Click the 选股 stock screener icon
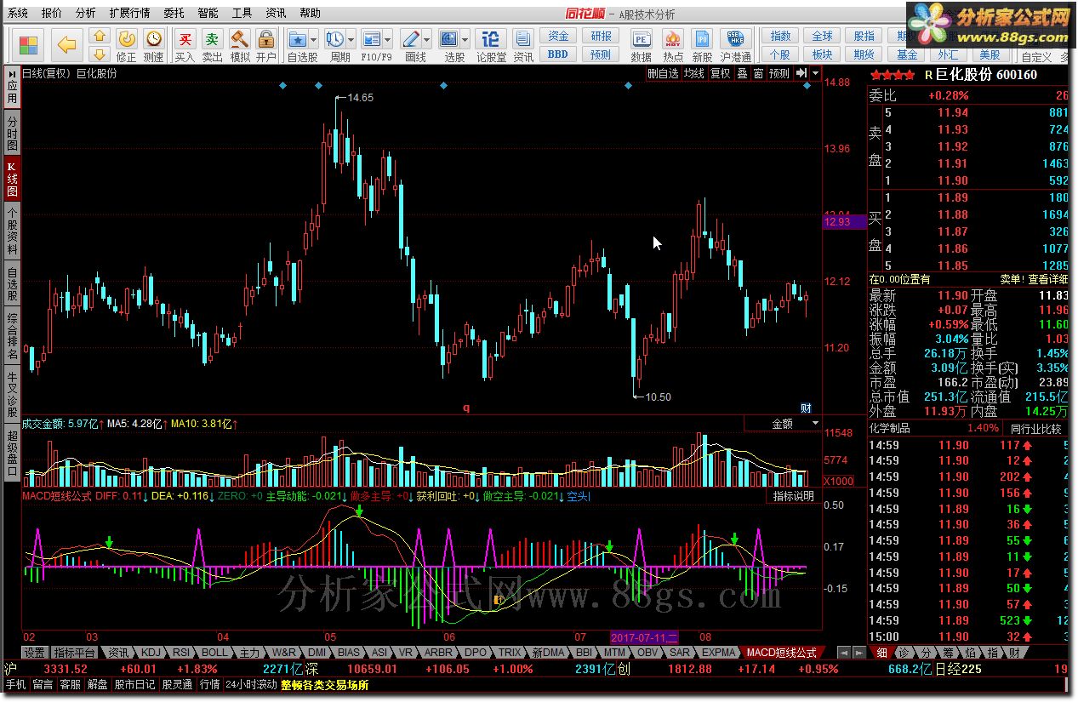Image resolution: width=1078 pixels, height=702 pixels. 448,39
